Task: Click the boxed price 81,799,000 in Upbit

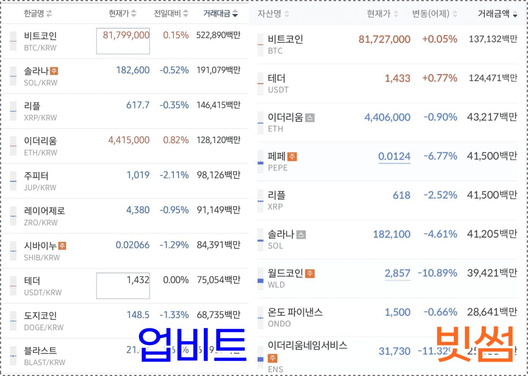Action: click(123, 41)
